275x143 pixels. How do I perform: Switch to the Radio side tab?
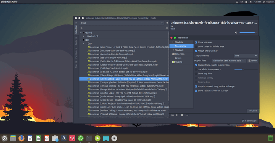click(76, 43)
